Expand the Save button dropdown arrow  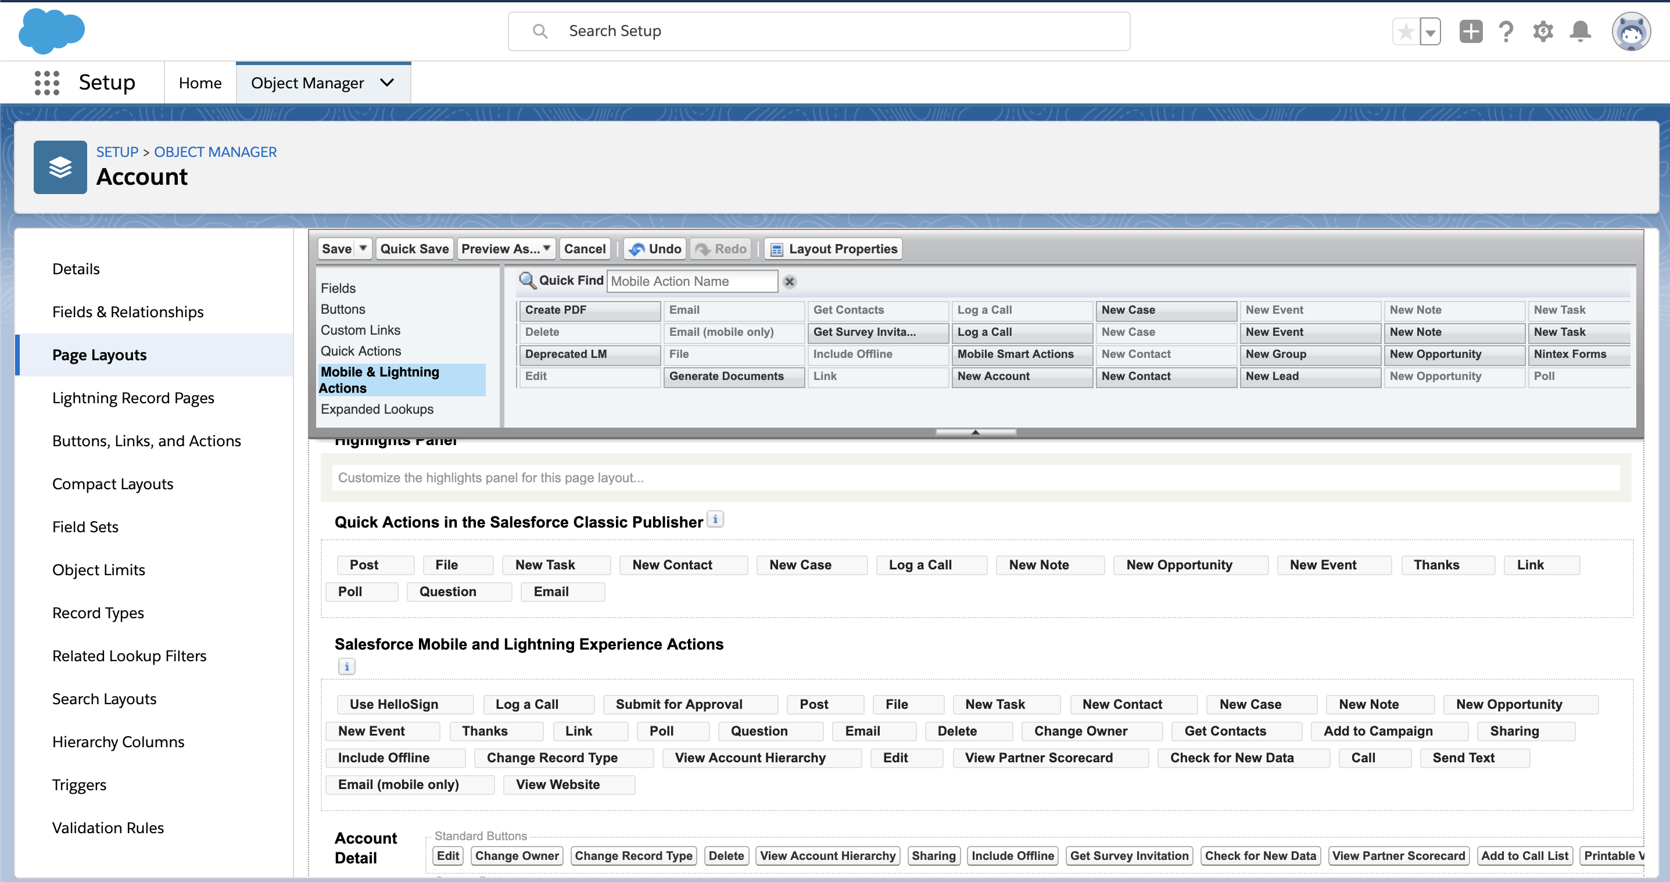coord(363,249)
